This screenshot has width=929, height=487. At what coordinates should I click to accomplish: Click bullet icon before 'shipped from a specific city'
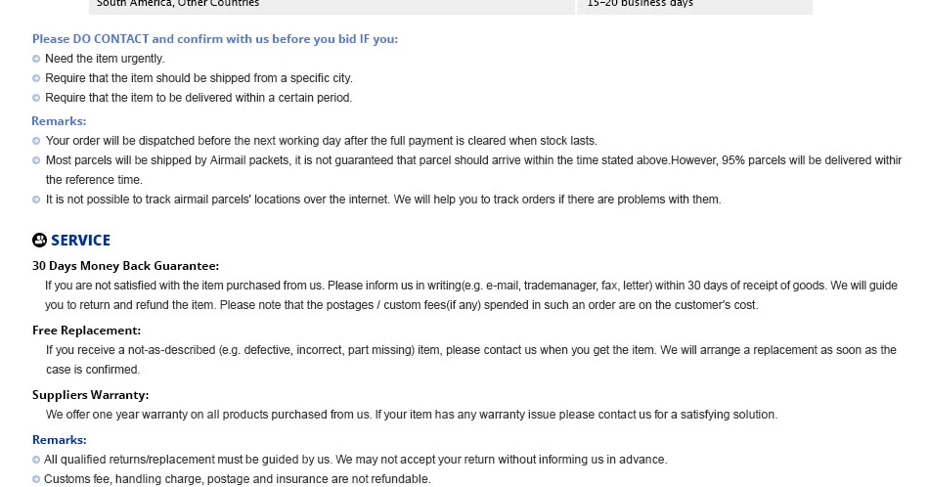pyautogui.click(x=36, y=78)
